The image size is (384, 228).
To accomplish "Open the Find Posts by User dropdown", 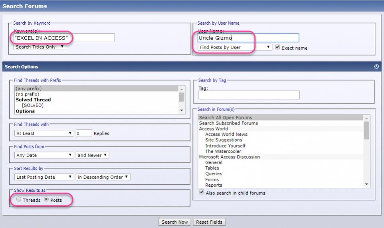I will tap(235, 47).
